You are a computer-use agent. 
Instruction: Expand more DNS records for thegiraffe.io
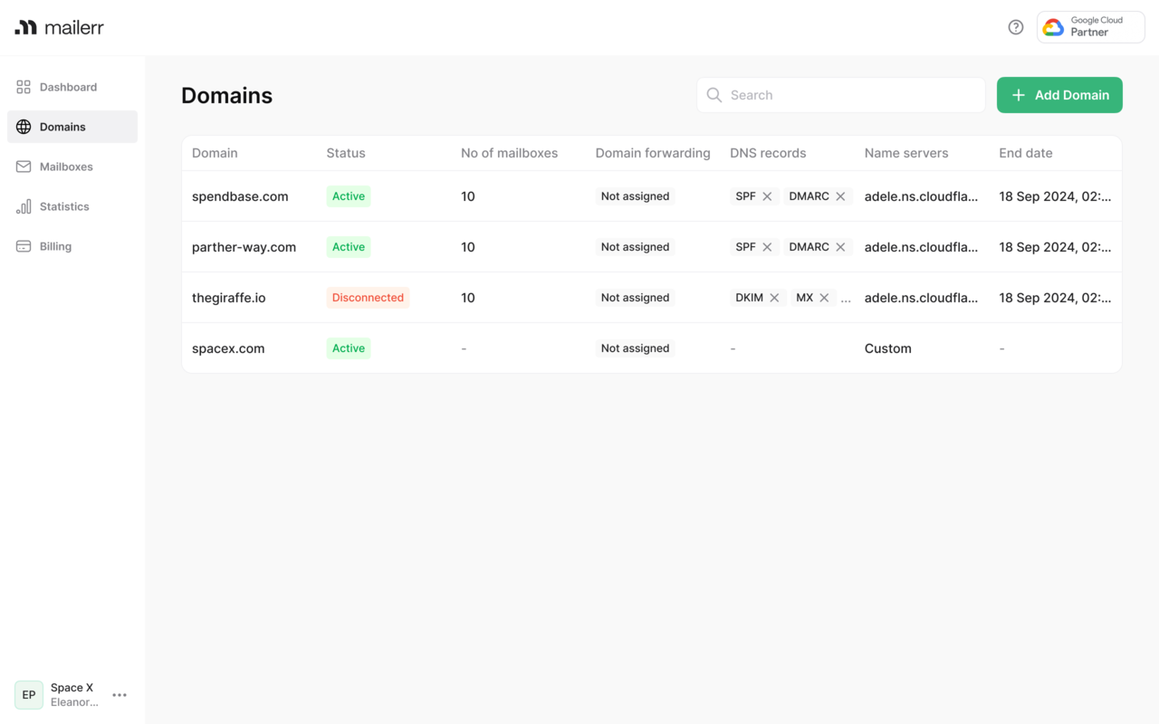pyautogui.click(x=846, y=299)
